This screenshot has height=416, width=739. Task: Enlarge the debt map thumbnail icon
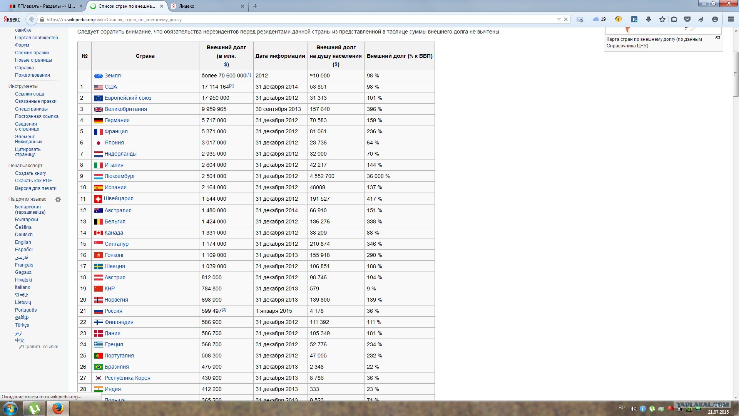pyautogui.click(x=717, y=38)
